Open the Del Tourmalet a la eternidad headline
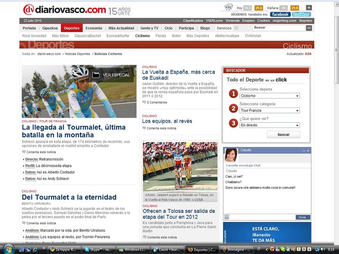This screenshot has height=254, width=339. coord(69,197)
